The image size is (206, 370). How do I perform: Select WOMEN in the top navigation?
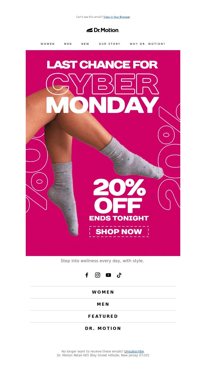pyautogui.click(x=48, y=44)
